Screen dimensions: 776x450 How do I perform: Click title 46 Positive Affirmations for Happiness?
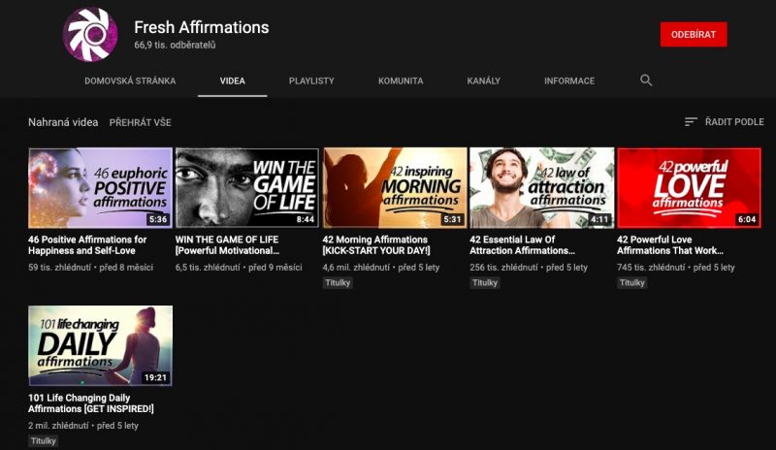(x=87, y=245)
